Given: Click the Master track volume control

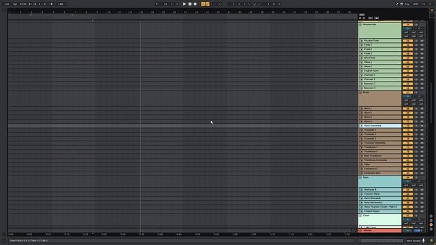Looking at the screenshot, I should click(407, 231).
